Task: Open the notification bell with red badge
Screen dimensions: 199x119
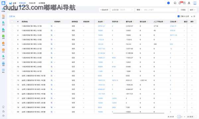Action: 180,3
